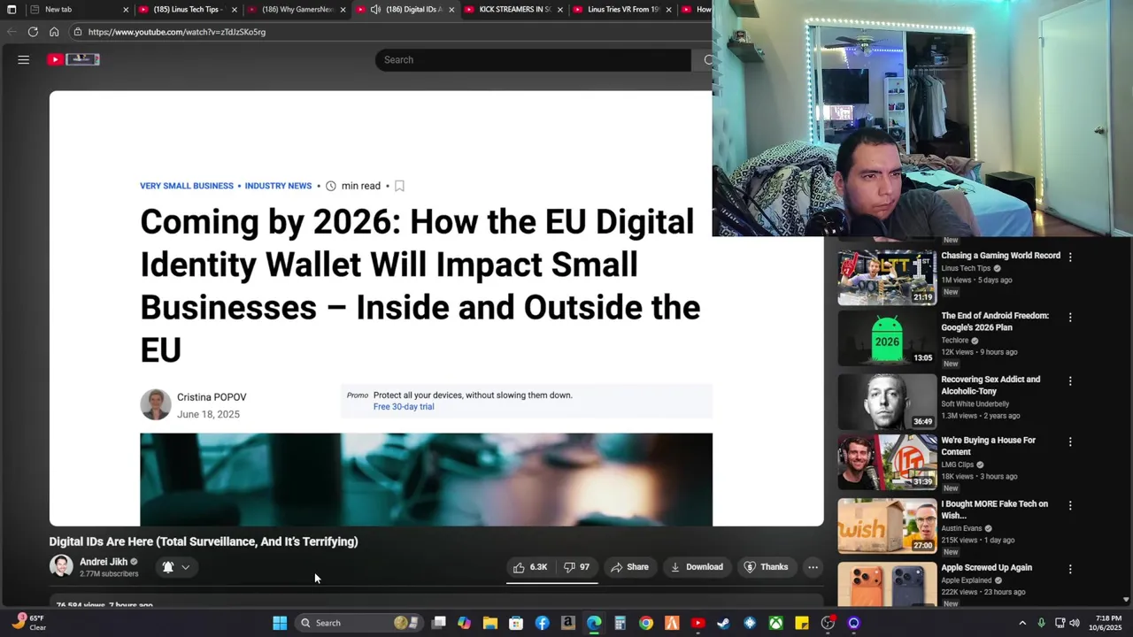Show hidden system tray icons chevron
This screenshot has width=1133, height=637.
[x=1022, y=623]
